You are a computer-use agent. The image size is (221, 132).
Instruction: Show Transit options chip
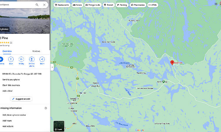pyautogui.click(x=109, y=5)
